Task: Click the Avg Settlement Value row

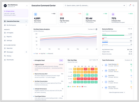Action: tap(117, 49)
